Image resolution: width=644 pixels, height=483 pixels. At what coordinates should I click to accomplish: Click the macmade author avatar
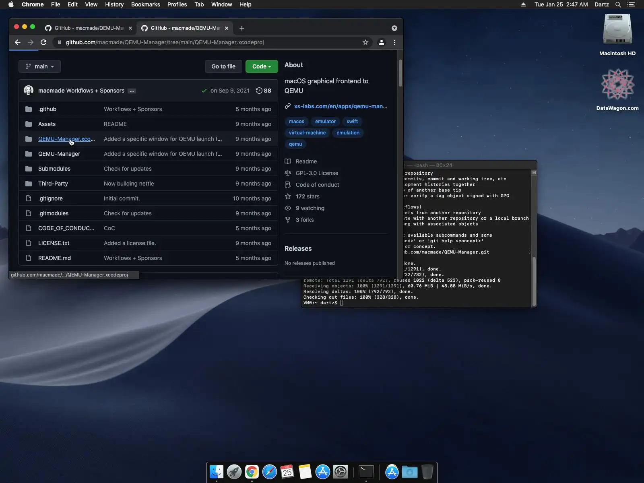click(29, 91)
